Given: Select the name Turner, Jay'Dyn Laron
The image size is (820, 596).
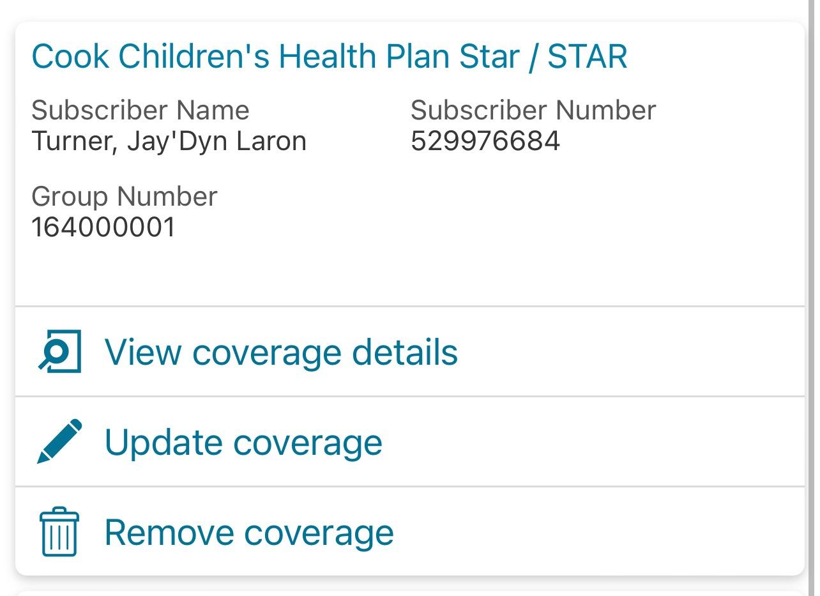Looking at the screenshot, I should [x=169, y=141].
